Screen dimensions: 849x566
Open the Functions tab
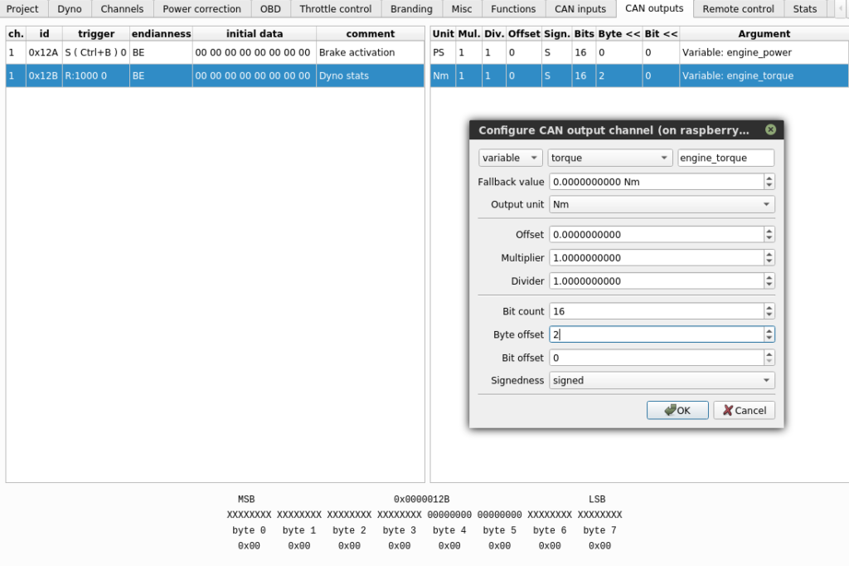click(513, 8)
